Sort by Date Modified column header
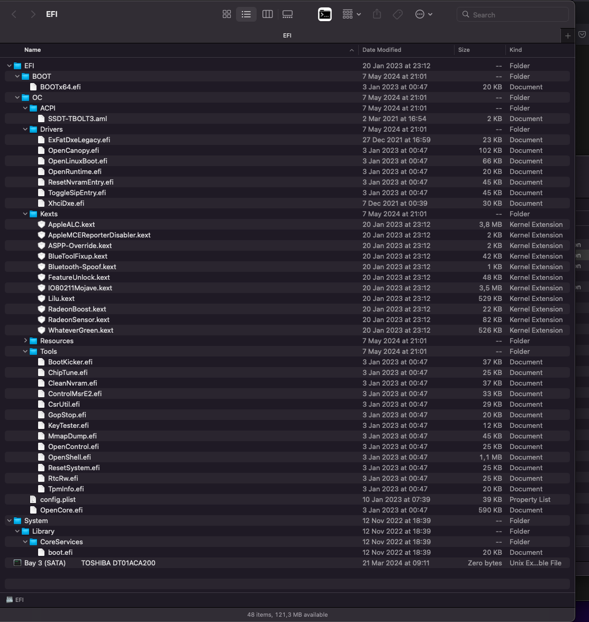The height and width of the screenshot is (622, 589). click(x=382, y=50)
